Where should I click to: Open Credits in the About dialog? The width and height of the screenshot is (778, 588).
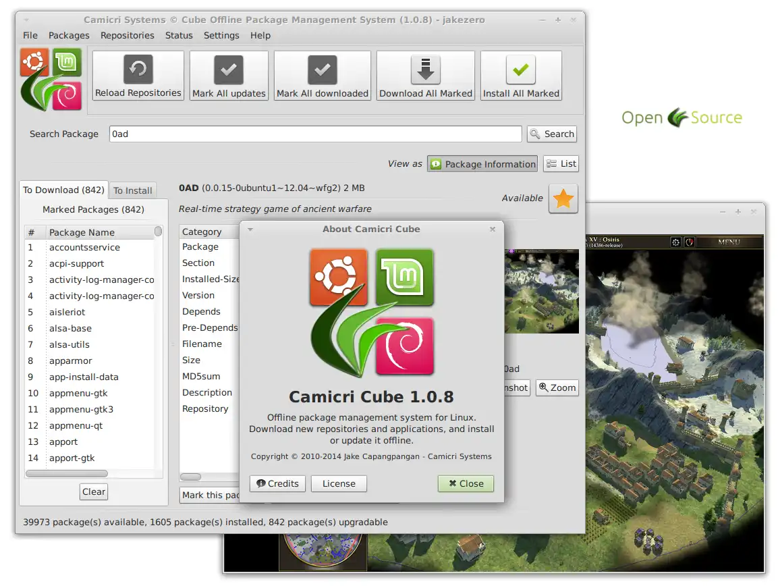pos(277,484)
